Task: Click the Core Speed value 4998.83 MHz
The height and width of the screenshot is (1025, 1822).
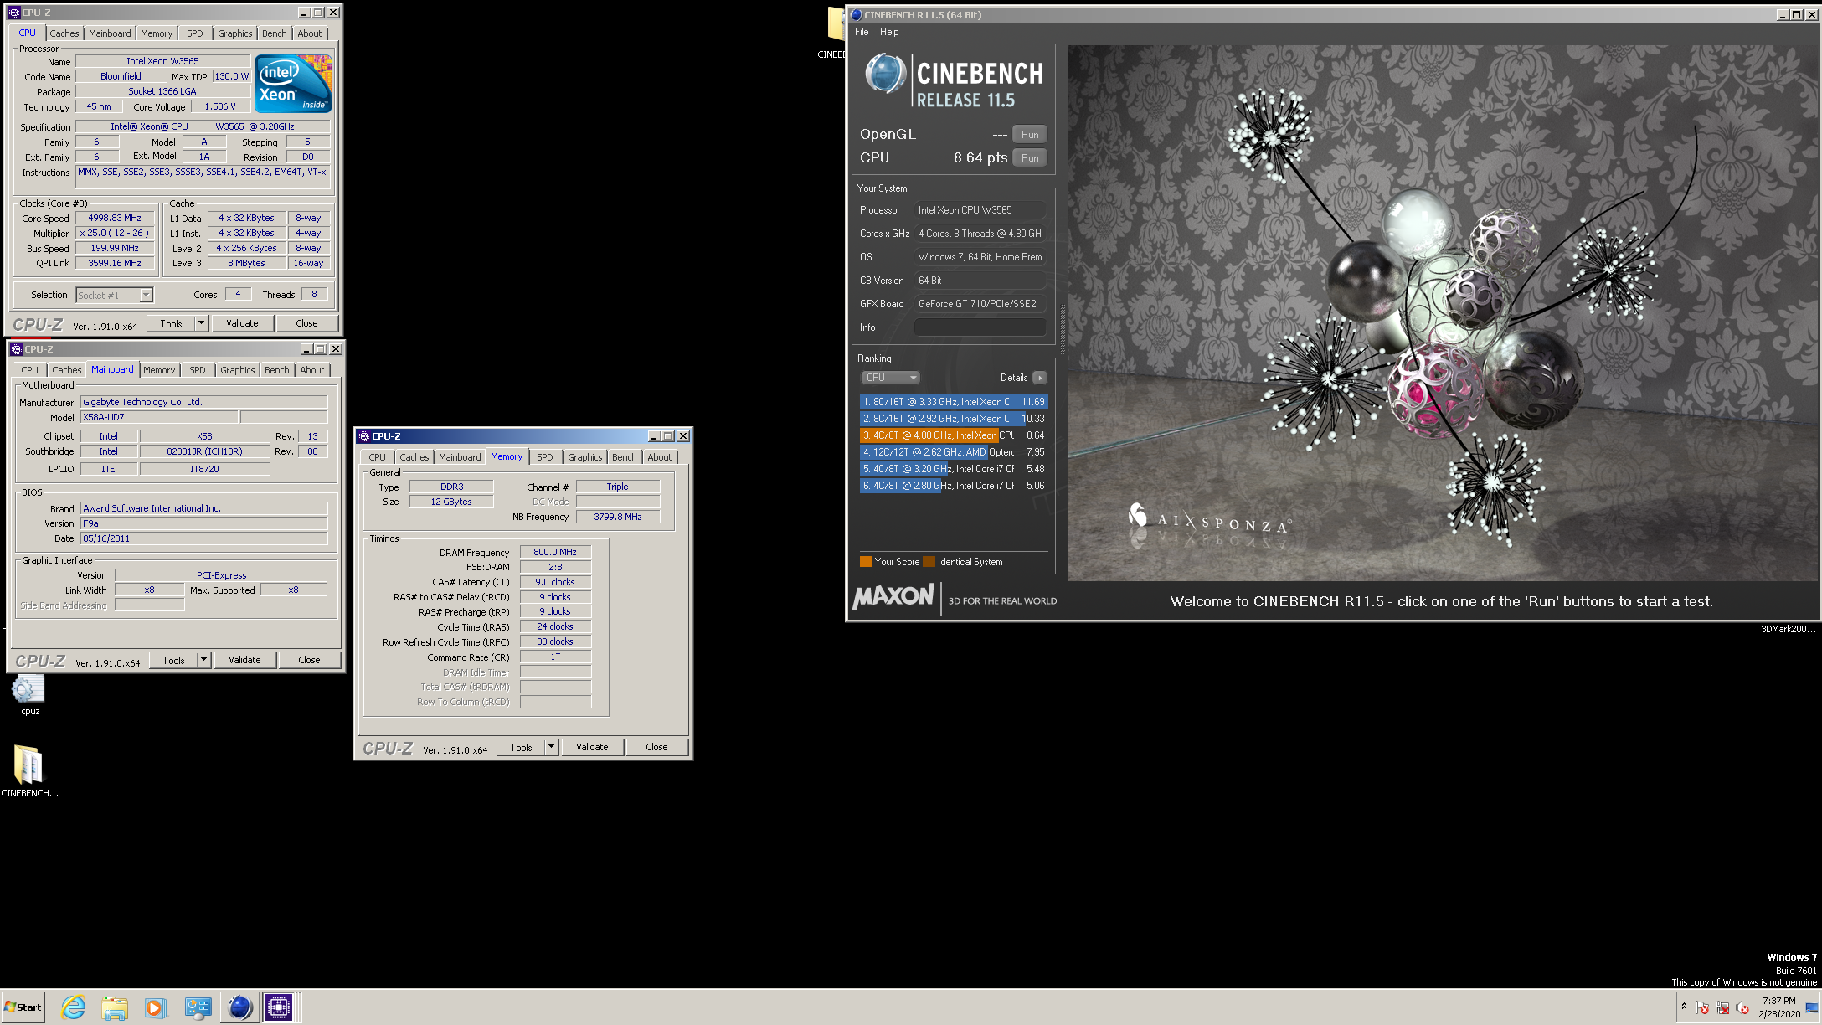Action: coord(115,219)
